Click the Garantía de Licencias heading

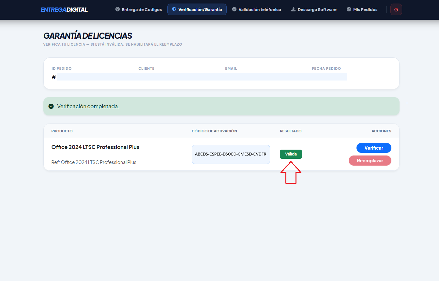coord(88,36)
